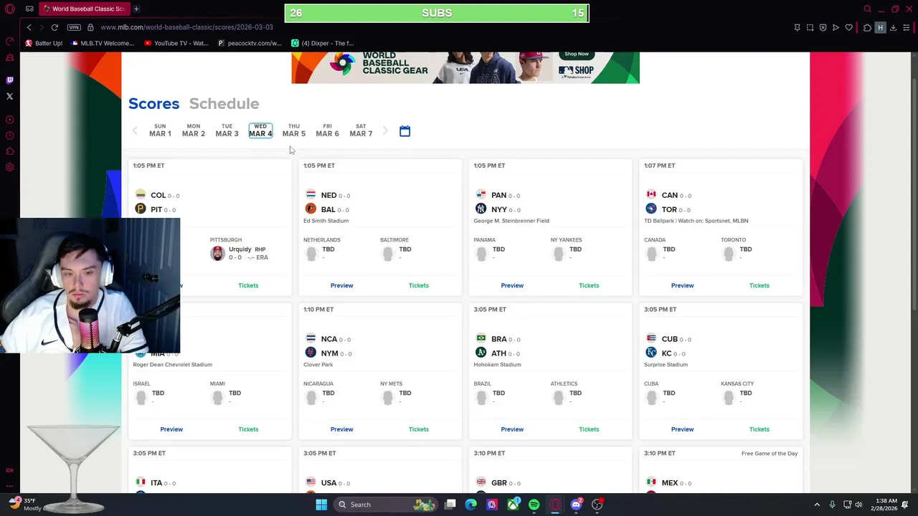This screenshot has height=516, width=918.
Task: Open the YouTube TV bookmark
Action: (x=176, y=43)
